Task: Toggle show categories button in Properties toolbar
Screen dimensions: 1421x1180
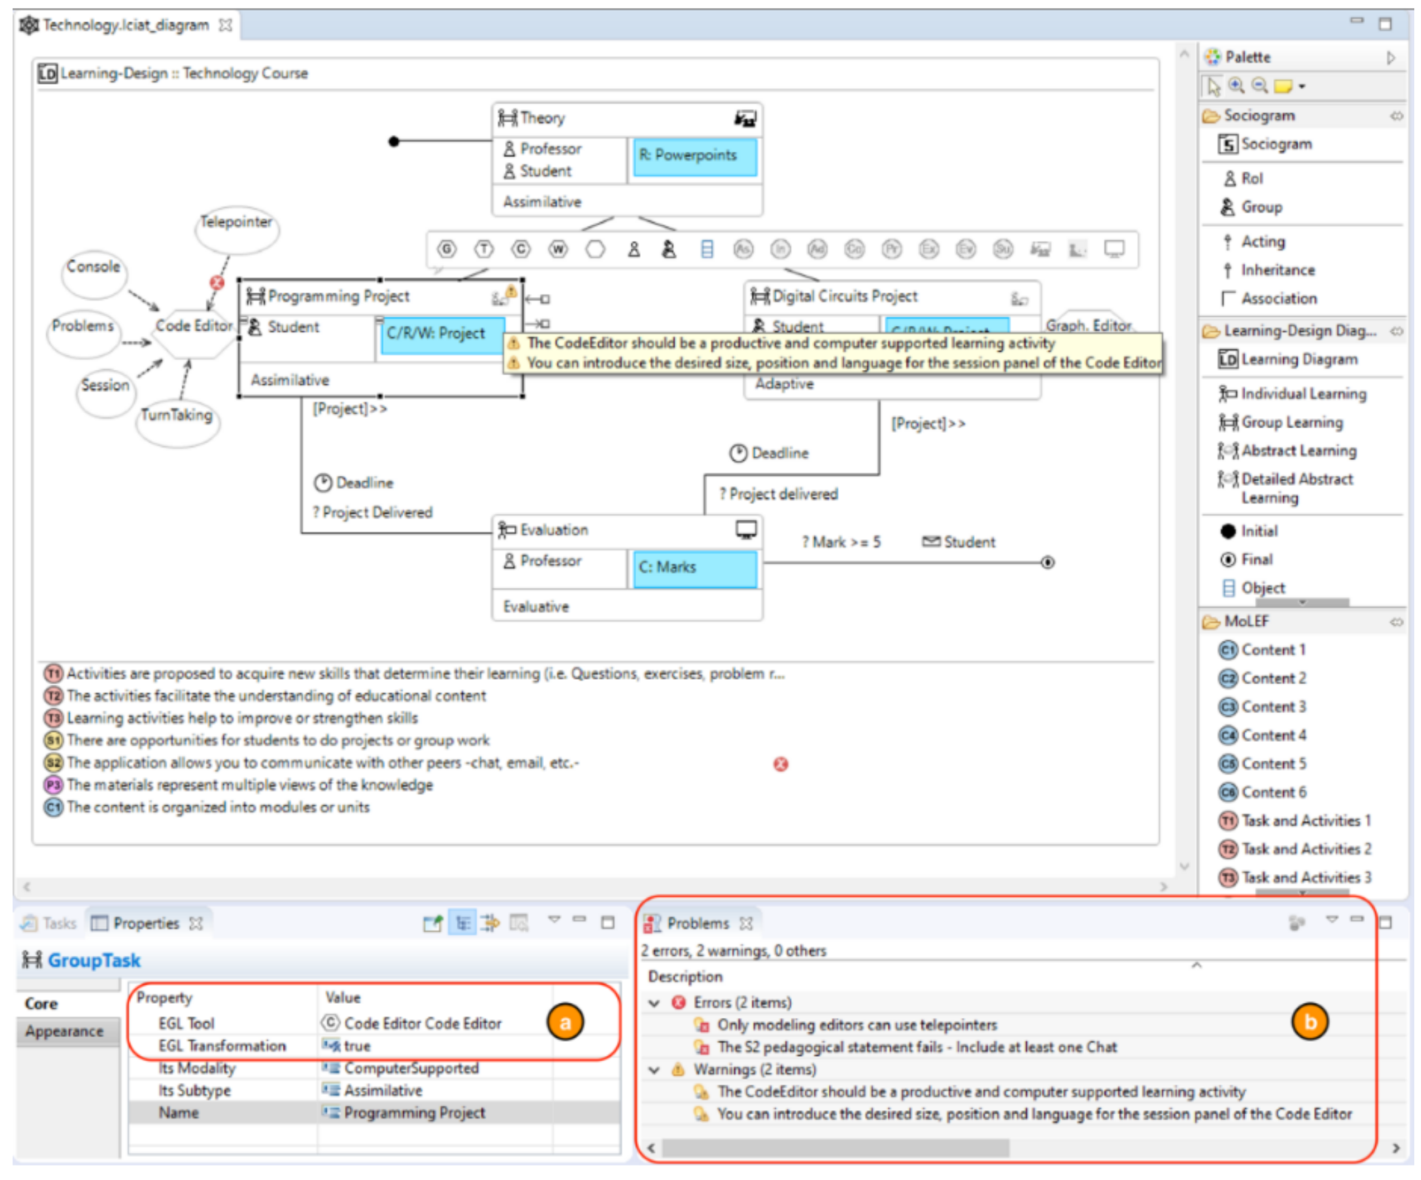Action: coord(463,923)
